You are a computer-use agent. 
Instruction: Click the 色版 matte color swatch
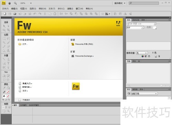(154, 28)
